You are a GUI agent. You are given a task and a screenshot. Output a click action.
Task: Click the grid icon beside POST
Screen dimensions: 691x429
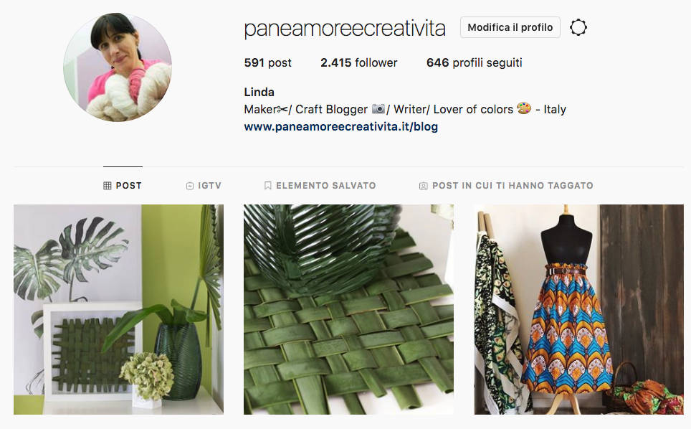click(107, 186)
